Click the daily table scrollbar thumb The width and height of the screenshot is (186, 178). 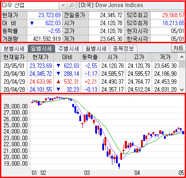[x=182, y=64]
